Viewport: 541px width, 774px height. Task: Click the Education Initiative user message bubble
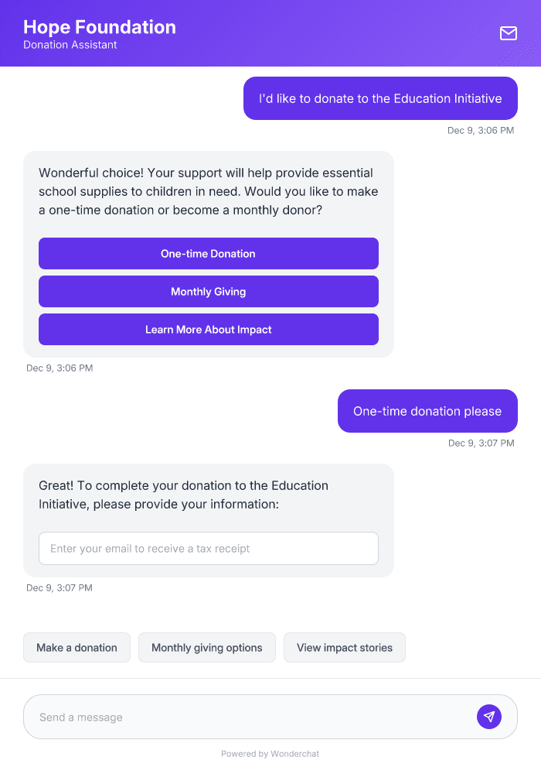click(379, 98)
